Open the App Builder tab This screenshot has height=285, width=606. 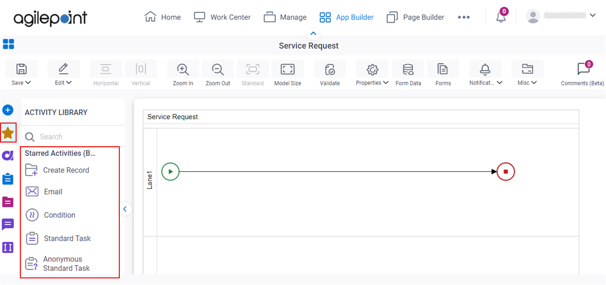click(x=347, y=17)
